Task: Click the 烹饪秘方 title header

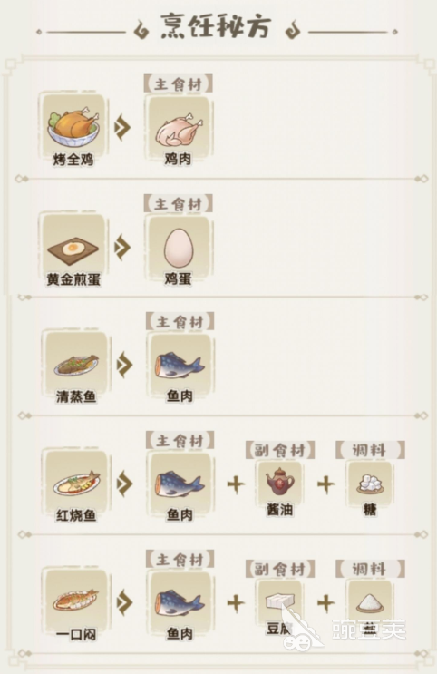Action: point(217,26)
